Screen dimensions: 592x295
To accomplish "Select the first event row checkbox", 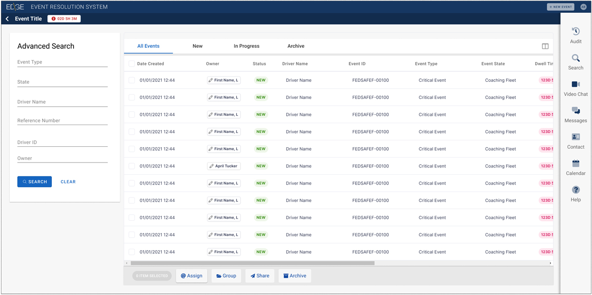I will [132, 80].
